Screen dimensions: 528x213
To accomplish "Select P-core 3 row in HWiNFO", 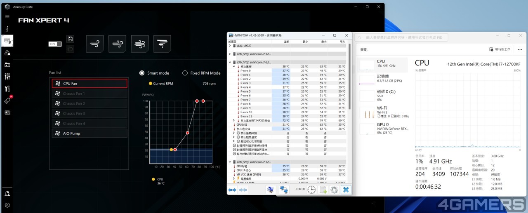I will [x=288, y=83].
